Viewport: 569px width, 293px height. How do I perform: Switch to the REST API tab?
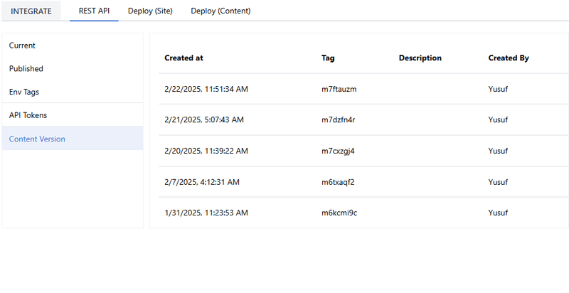coord(94,11)
